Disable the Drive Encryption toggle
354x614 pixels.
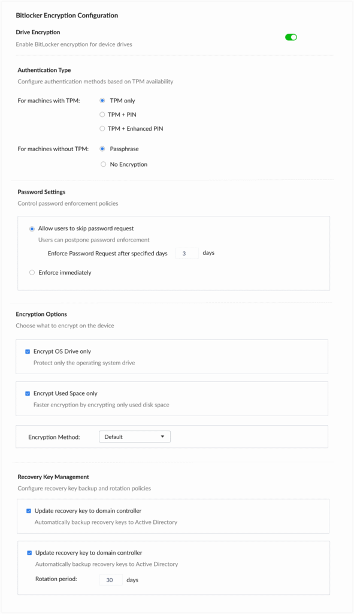coord(290,37)
